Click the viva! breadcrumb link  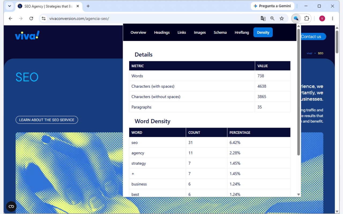(310, 53)
